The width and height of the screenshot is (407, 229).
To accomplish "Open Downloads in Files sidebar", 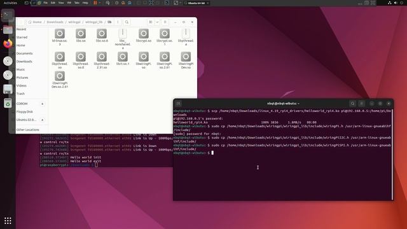I will 24,62.
